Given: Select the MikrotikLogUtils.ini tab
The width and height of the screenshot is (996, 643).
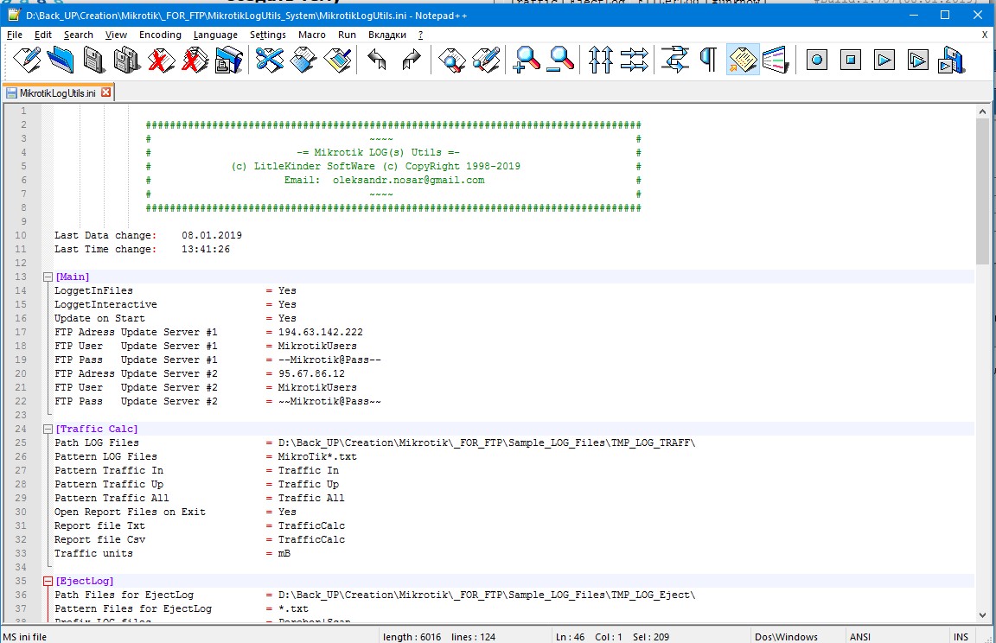Looking at the screenshot, I should pyautogui.click(x=57, y=92).
